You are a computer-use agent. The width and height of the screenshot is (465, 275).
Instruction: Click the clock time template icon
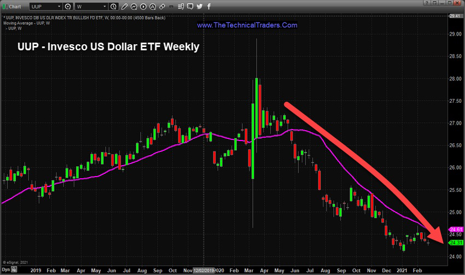click(x=112, y=7)
